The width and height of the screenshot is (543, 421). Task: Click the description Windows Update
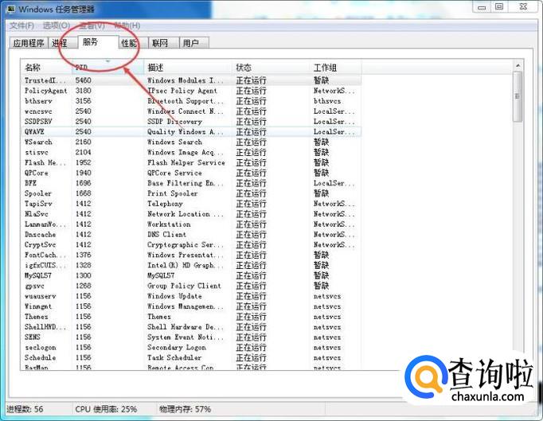[174, 296]
